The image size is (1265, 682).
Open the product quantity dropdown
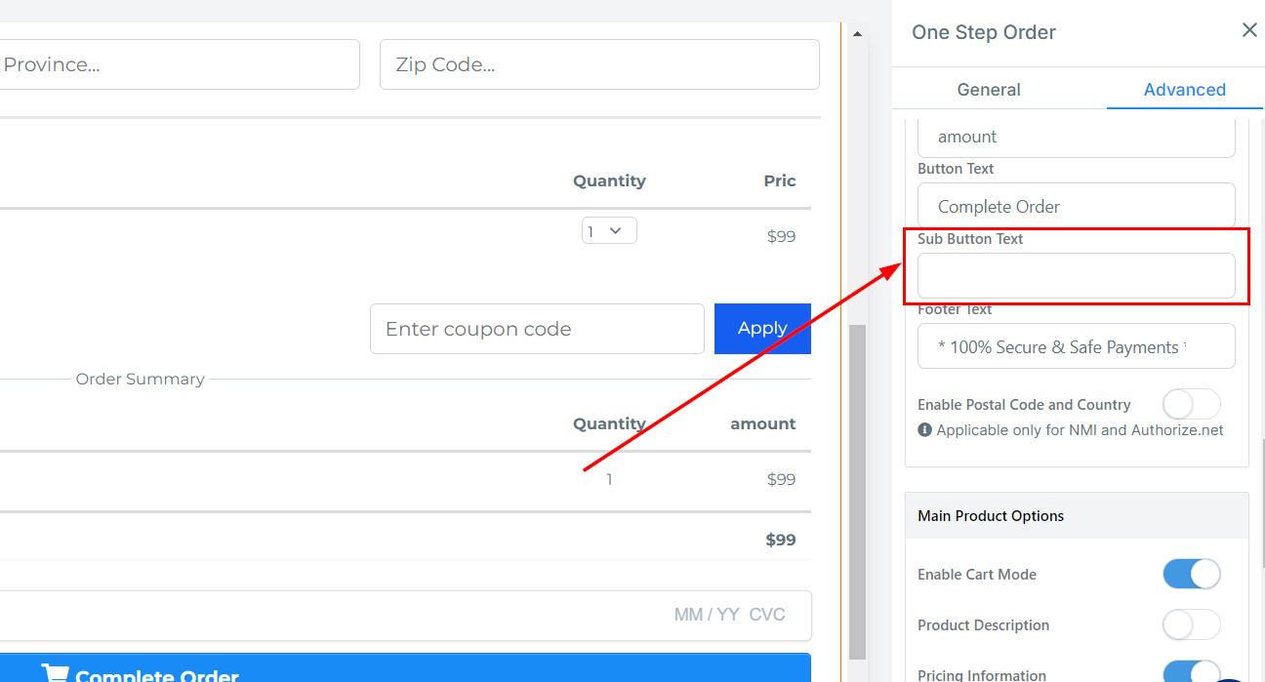(x=609, y=230)
